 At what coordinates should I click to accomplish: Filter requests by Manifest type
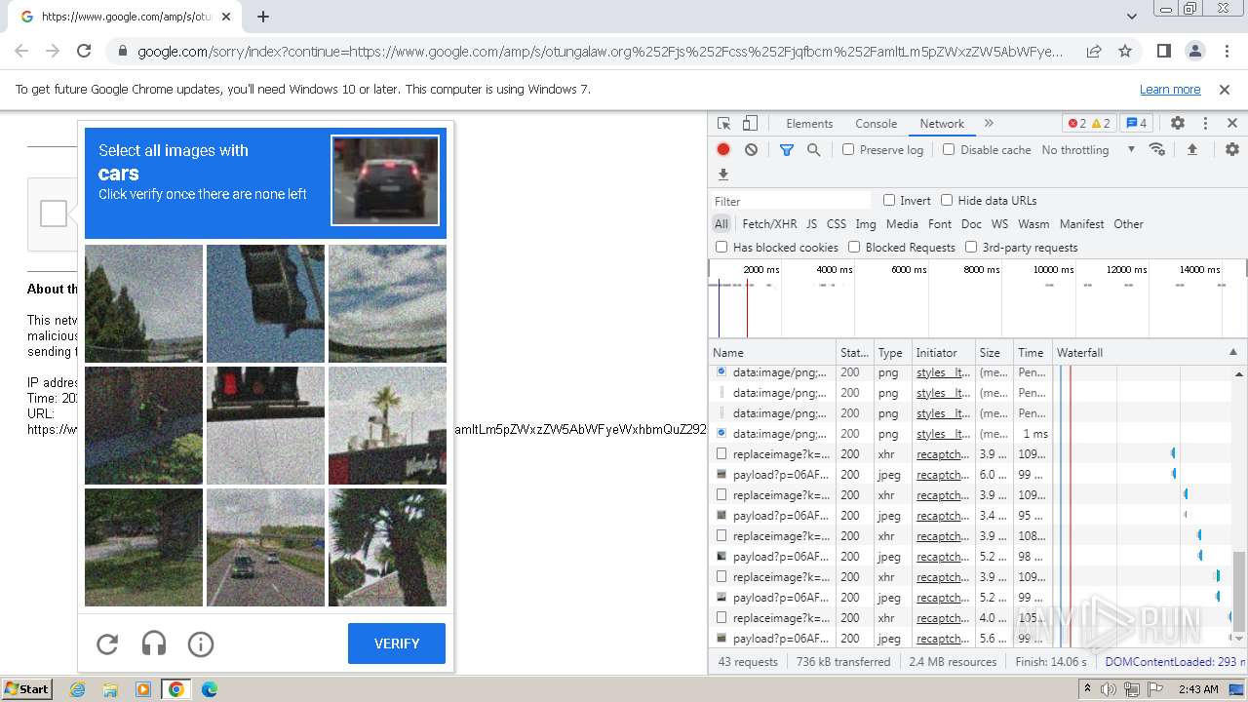click(1082, 223)
